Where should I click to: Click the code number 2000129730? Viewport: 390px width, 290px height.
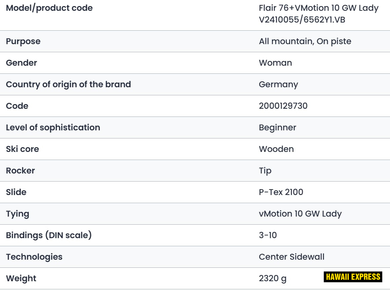click(283, 106)
